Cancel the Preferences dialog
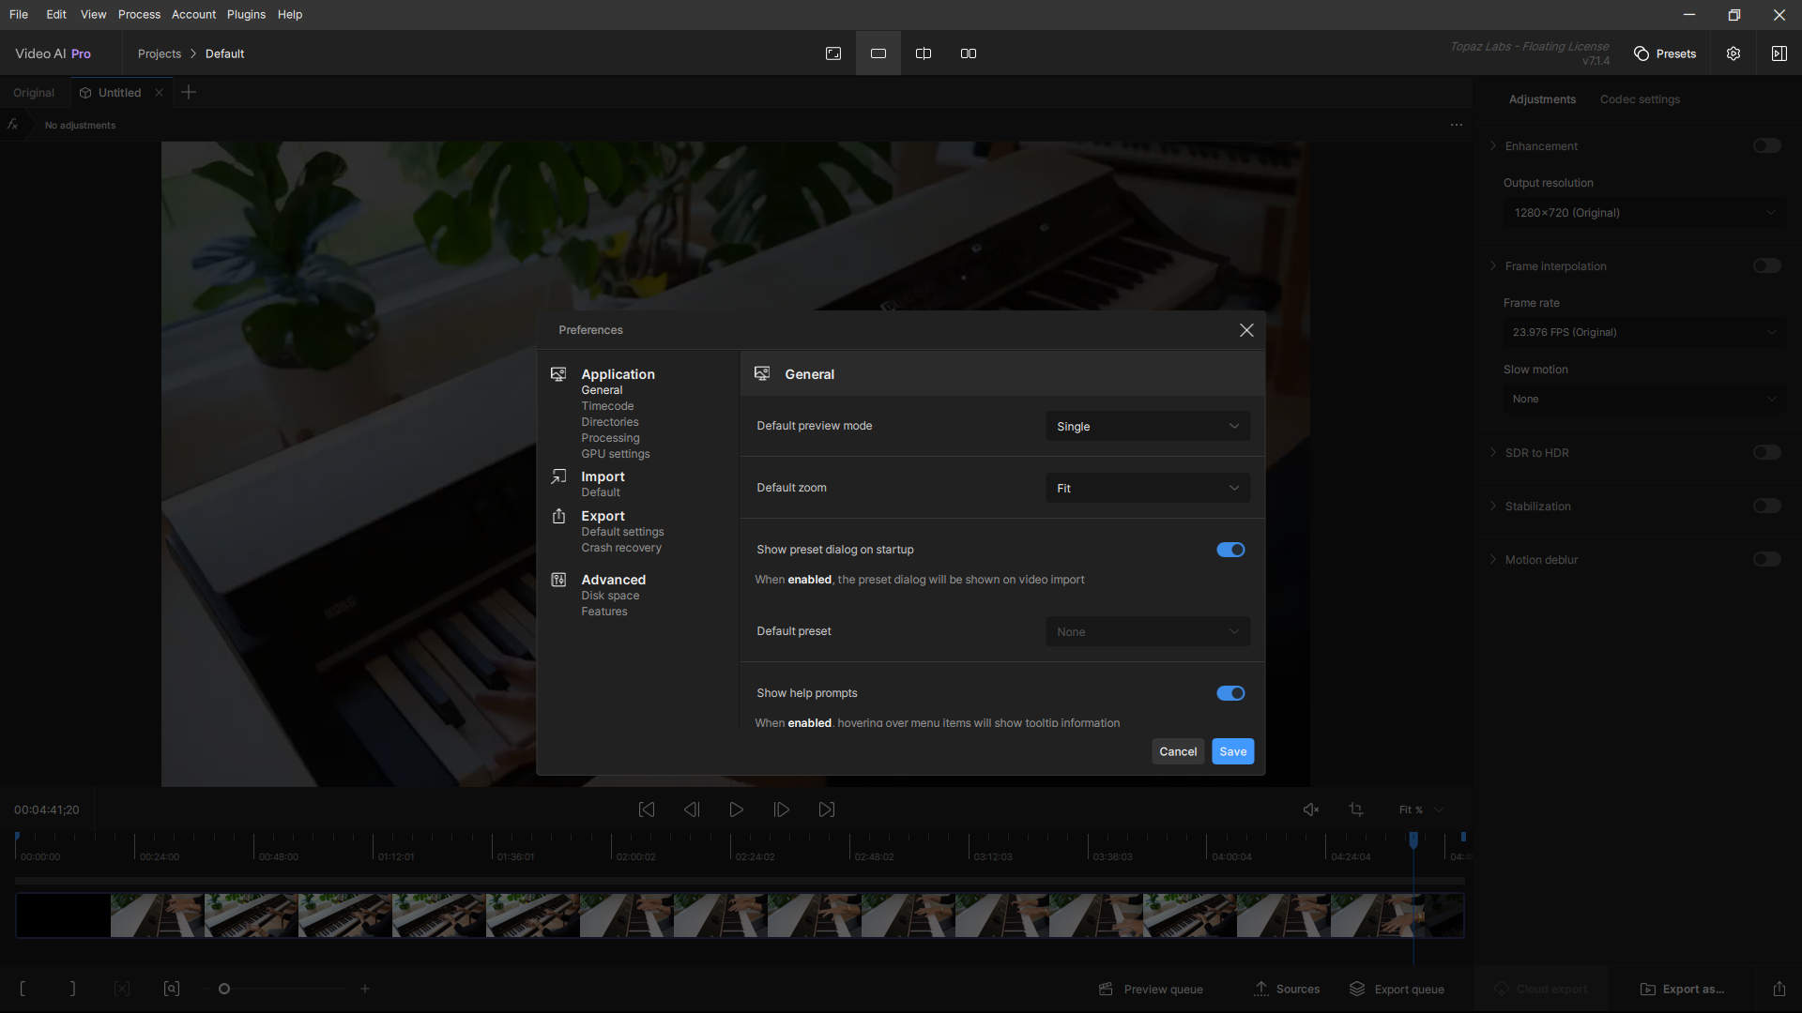This screenshot has width=1802, height=1013. (1178, 751)
